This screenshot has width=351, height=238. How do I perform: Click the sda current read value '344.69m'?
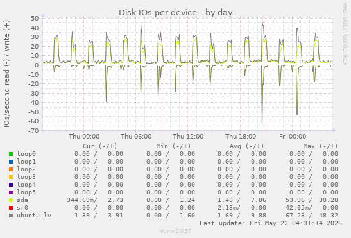[x=81, y=200]
